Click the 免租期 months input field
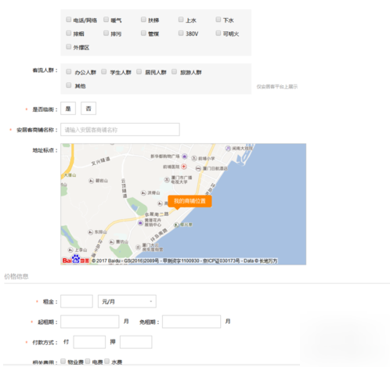This screenshot has width=390, height=367. tap(192, 322)
